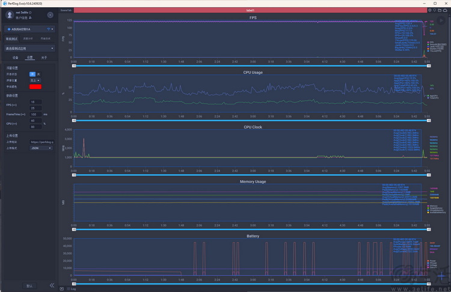Toggle the Log checkbox
The image size is (451, 292).
click(x=69, y=289)
